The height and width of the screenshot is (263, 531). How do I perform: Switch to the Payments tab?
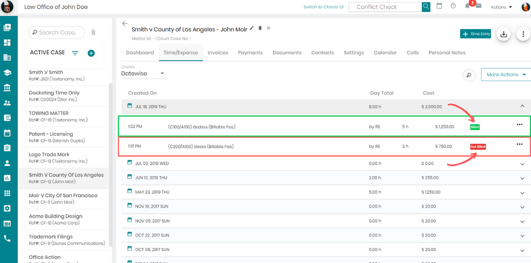click(250, 53)
